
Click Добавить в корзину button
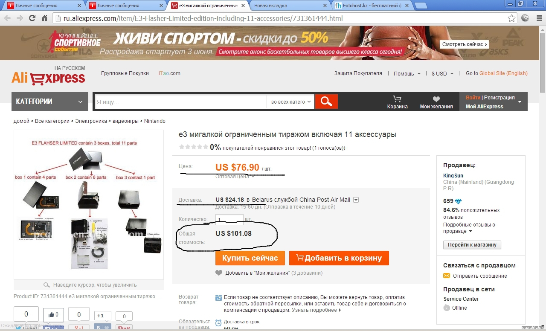pyautogui.click(x=339, y=258)
